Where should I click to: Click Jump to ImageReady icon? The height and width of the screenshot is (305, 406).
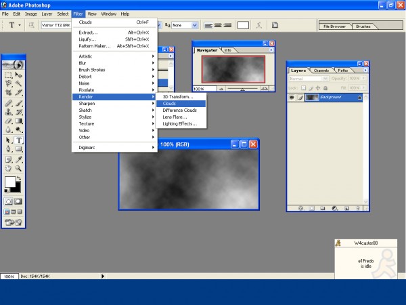(13, 222)
